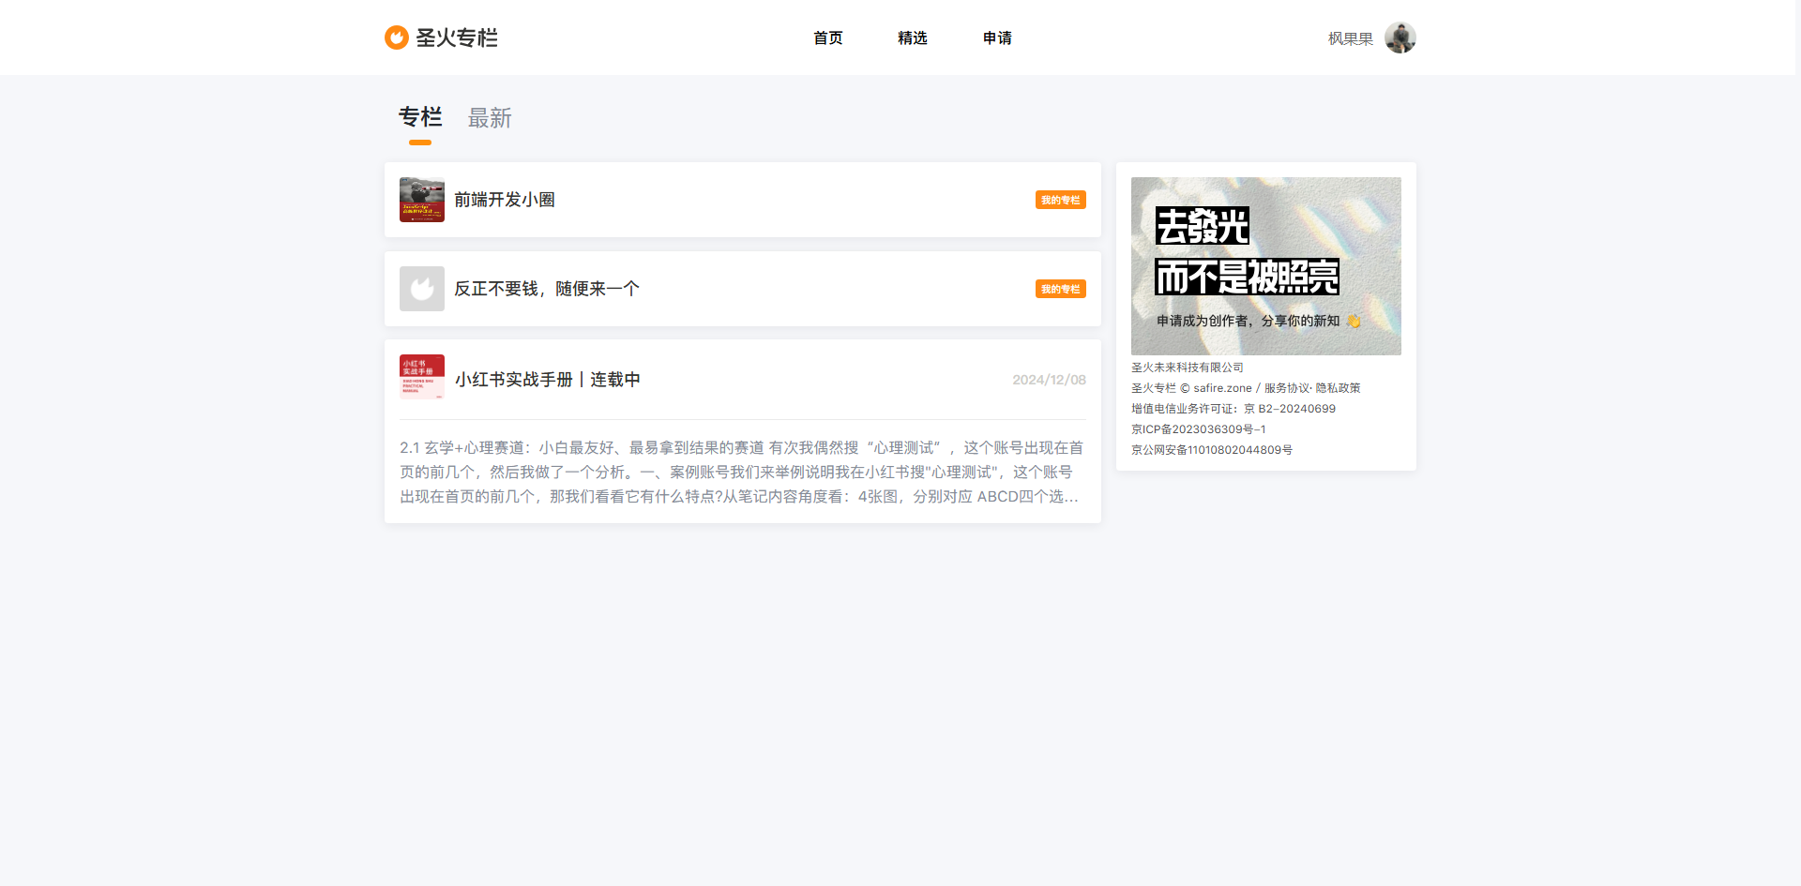The width and height of the screenshot is (1801, 886).
Task: Click the gray flame placeholder column icon
Action: pos(422,289)
